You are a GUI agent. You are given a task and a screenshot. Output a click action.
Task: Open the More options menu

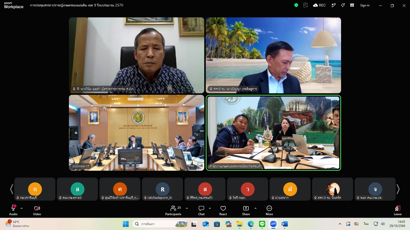point(269,210)
